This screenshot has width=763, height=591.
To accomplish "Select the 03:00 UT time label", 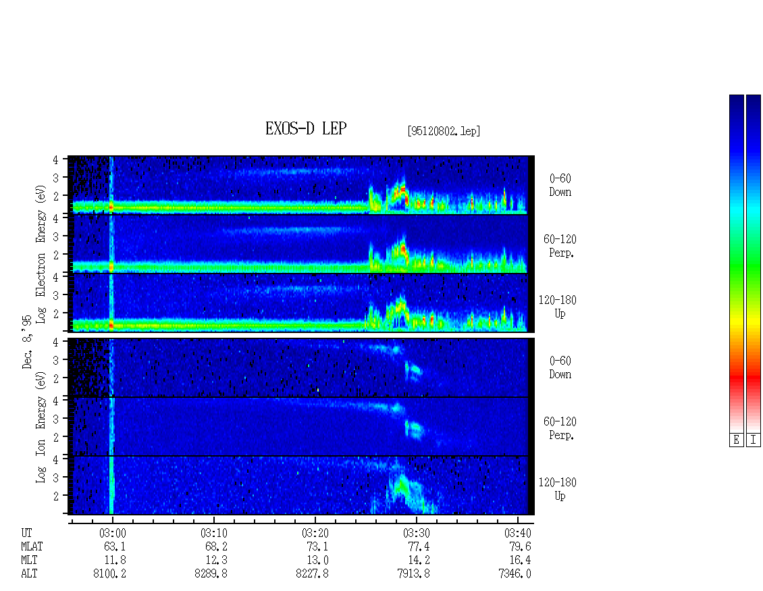I will [x=112, y=533].
